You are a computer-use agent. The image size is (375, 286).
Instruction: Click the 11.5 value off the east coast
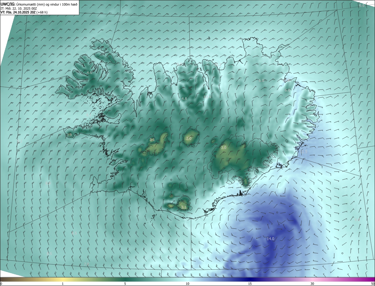tap(304, 151)
